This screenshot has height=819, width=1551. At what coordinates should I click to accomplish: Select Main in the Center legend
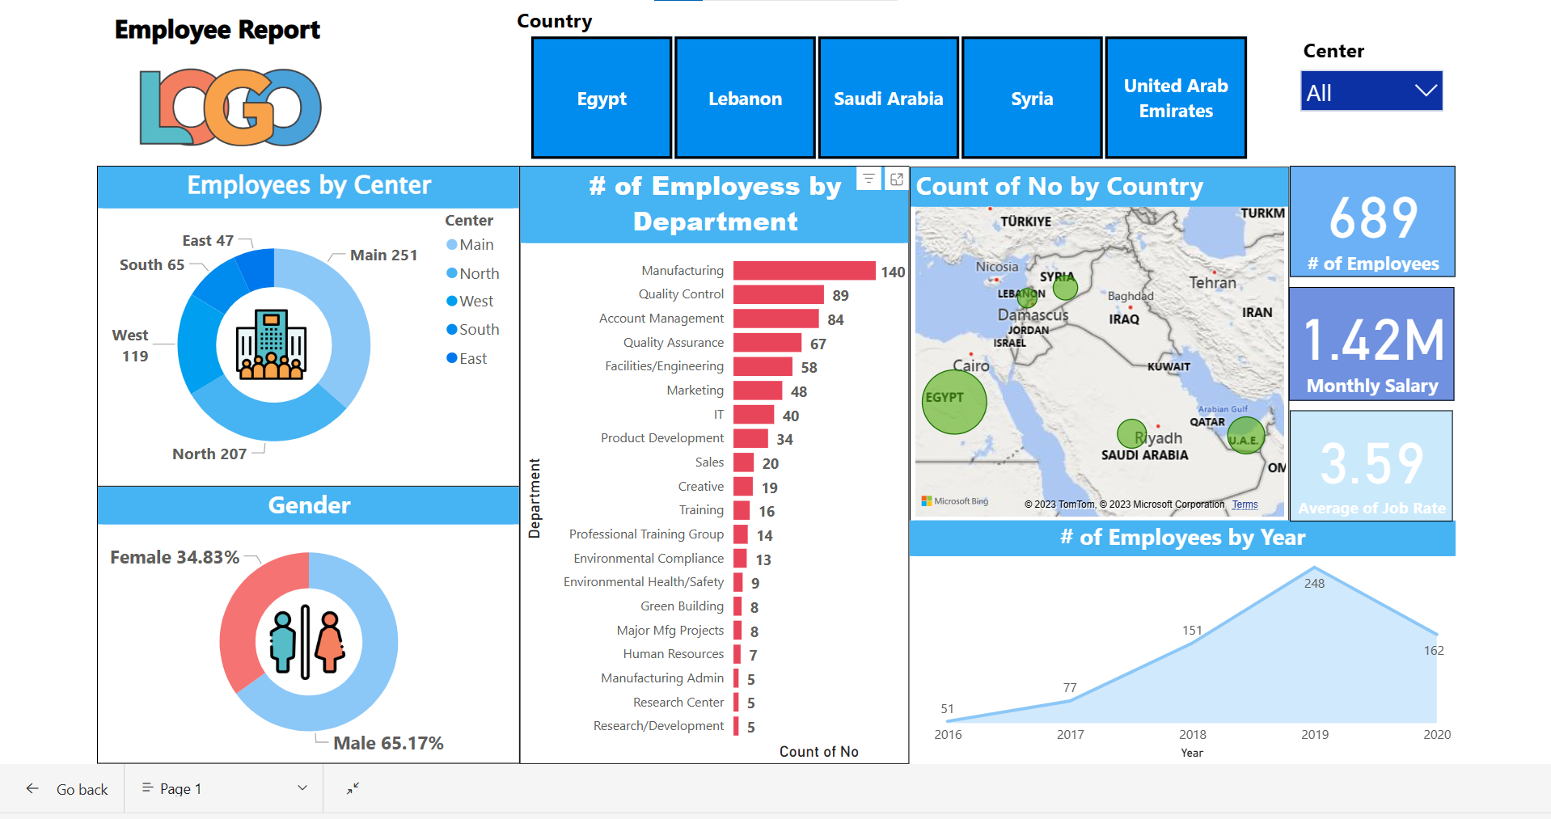475,244
